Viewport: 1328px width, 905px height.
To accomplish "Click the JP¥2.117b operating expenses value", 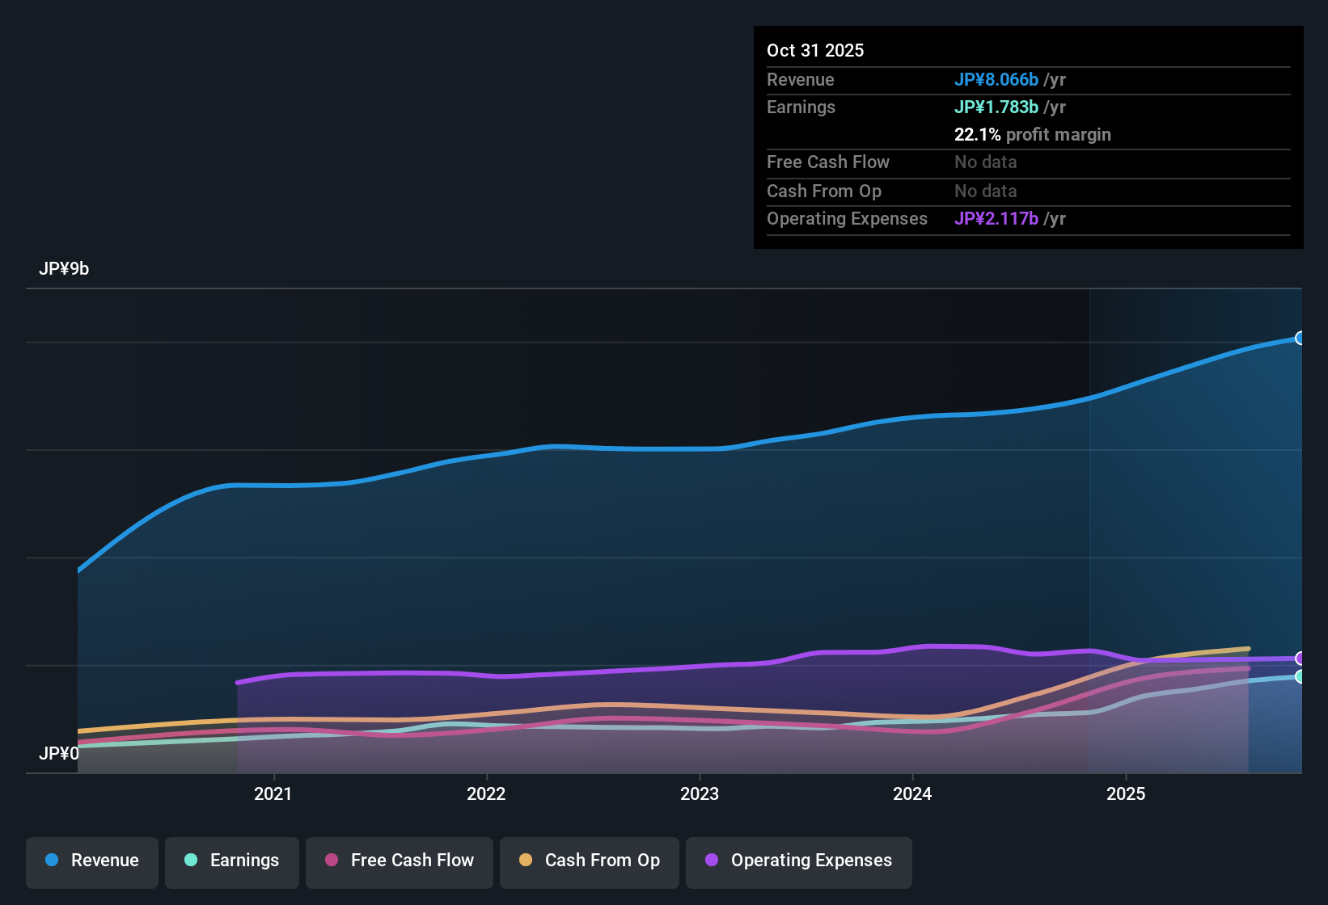I will [996, 218].
